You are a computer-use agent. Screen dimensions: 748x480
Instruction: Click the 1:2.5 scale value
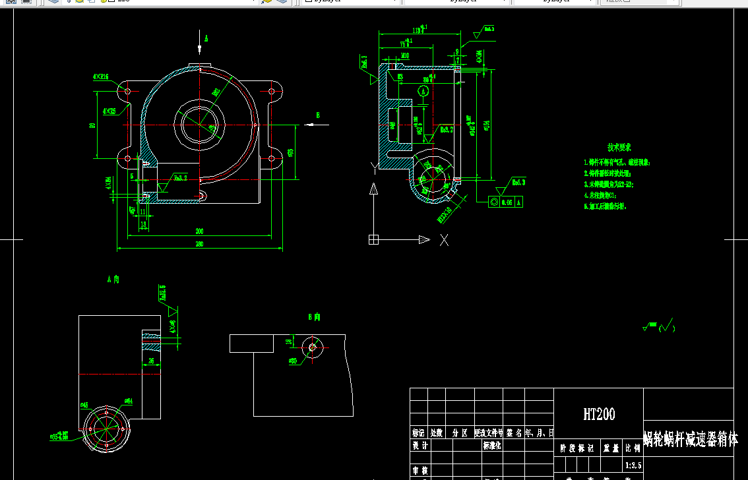pos(633,465)
